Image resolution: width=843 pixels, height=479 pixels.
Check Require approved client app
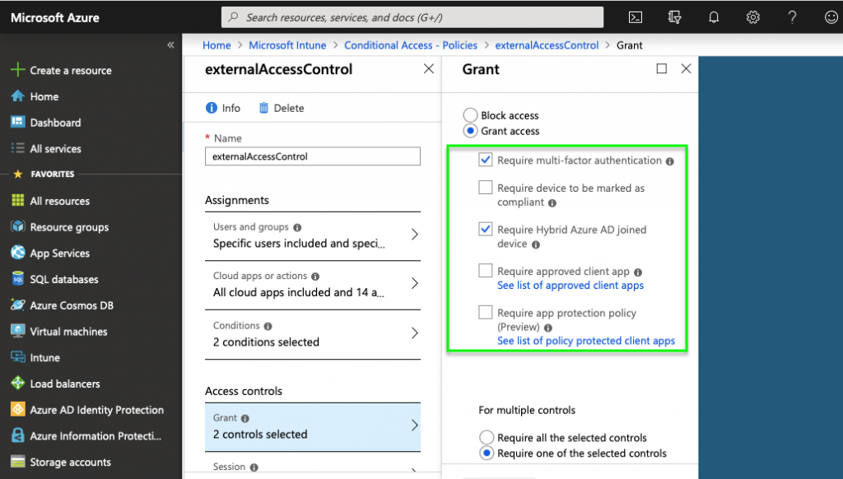pos(486,272)
